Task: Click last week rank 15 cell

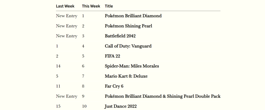Action: point(58,106)
